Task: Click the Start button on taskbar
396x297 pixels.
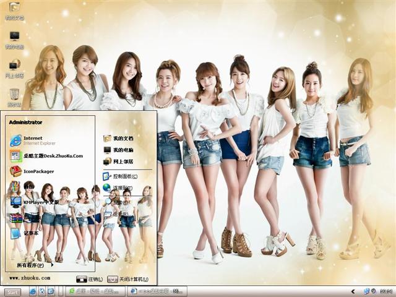Action: (x=12, y=292)
